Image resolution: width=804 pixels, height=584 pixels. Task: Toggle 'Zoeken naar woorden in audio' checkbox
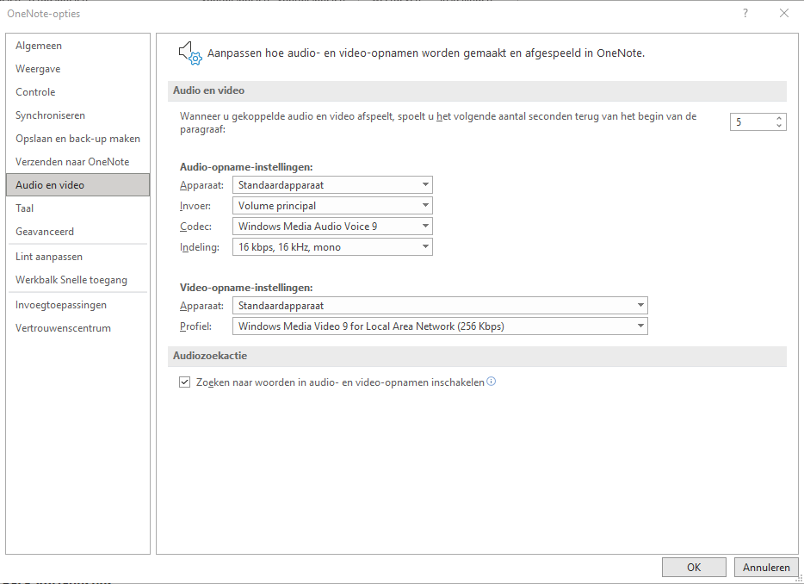point(184,382)
